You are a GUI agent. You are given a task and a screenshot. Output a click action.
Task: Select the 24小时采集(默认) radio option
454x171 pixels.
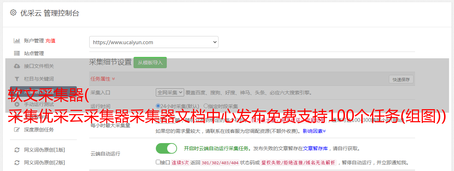pyautogui.click(x=158, y=106)
